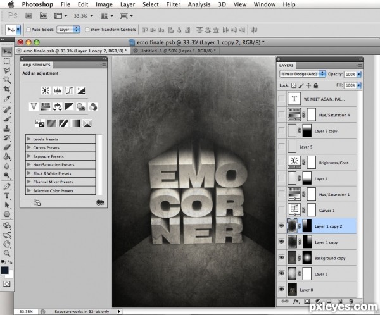Select the Healing Brush tool

pos(7,109)
